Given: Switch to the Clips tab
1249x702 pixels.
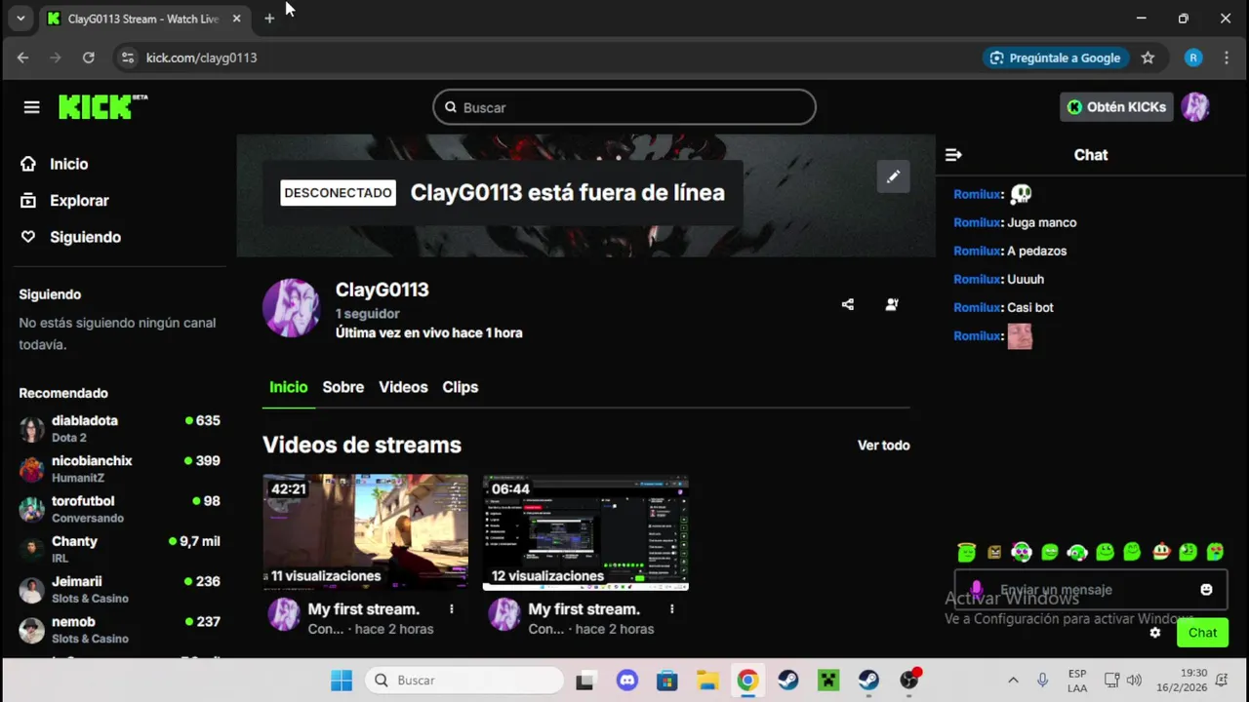Looking at the screenshot, I should pyautogui.click(x=460, y=387).
